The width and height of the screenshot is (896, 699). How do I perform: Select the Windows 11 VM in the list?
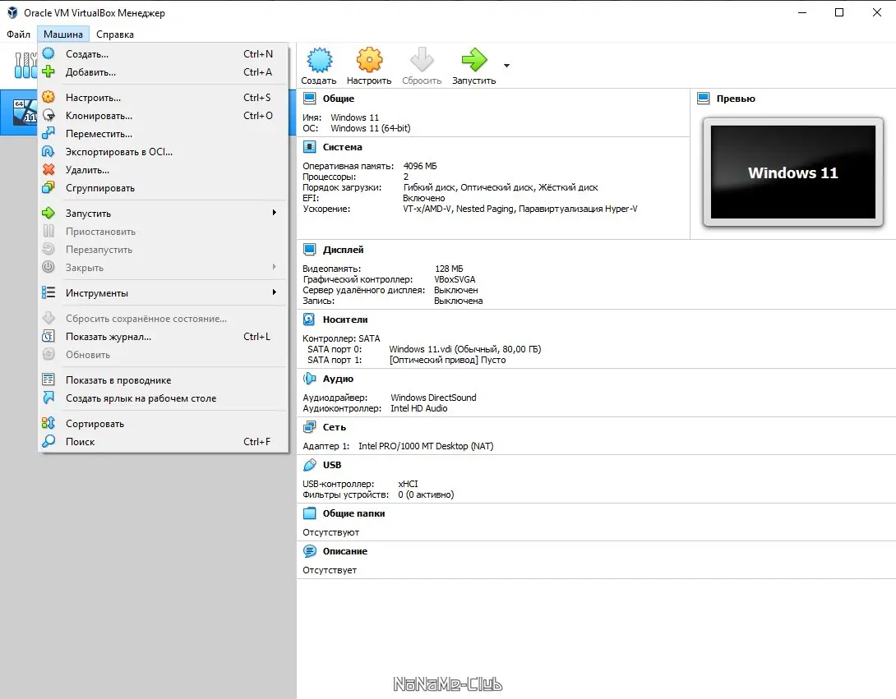(x=19, y=112)
